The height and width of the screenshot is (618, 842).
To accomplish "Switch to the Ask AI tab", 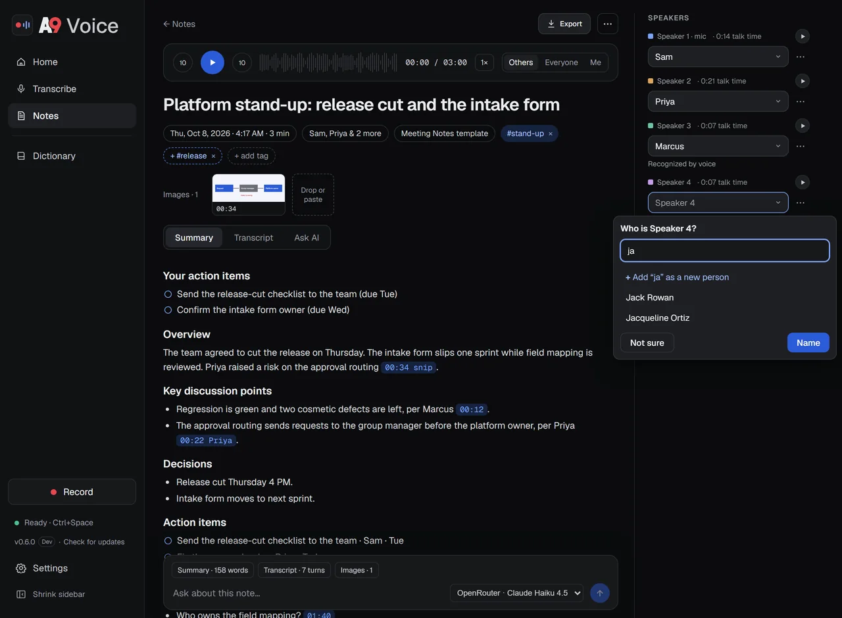I will pos(307,237).
